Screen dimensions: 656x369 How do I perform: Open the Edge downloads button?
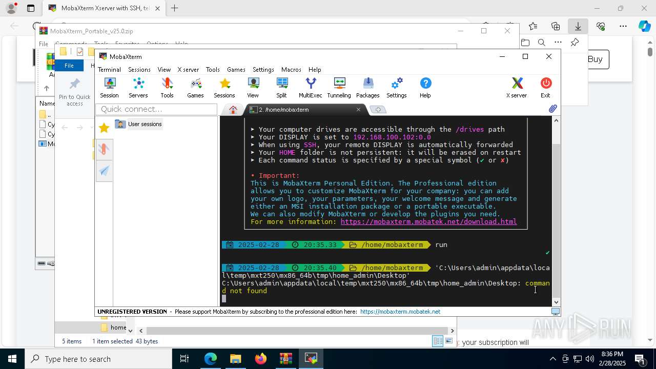[578, 26]
